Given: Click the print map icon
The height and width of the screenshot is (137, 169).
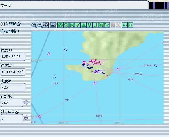Looking at the screenshot, I should click(53, 25).
